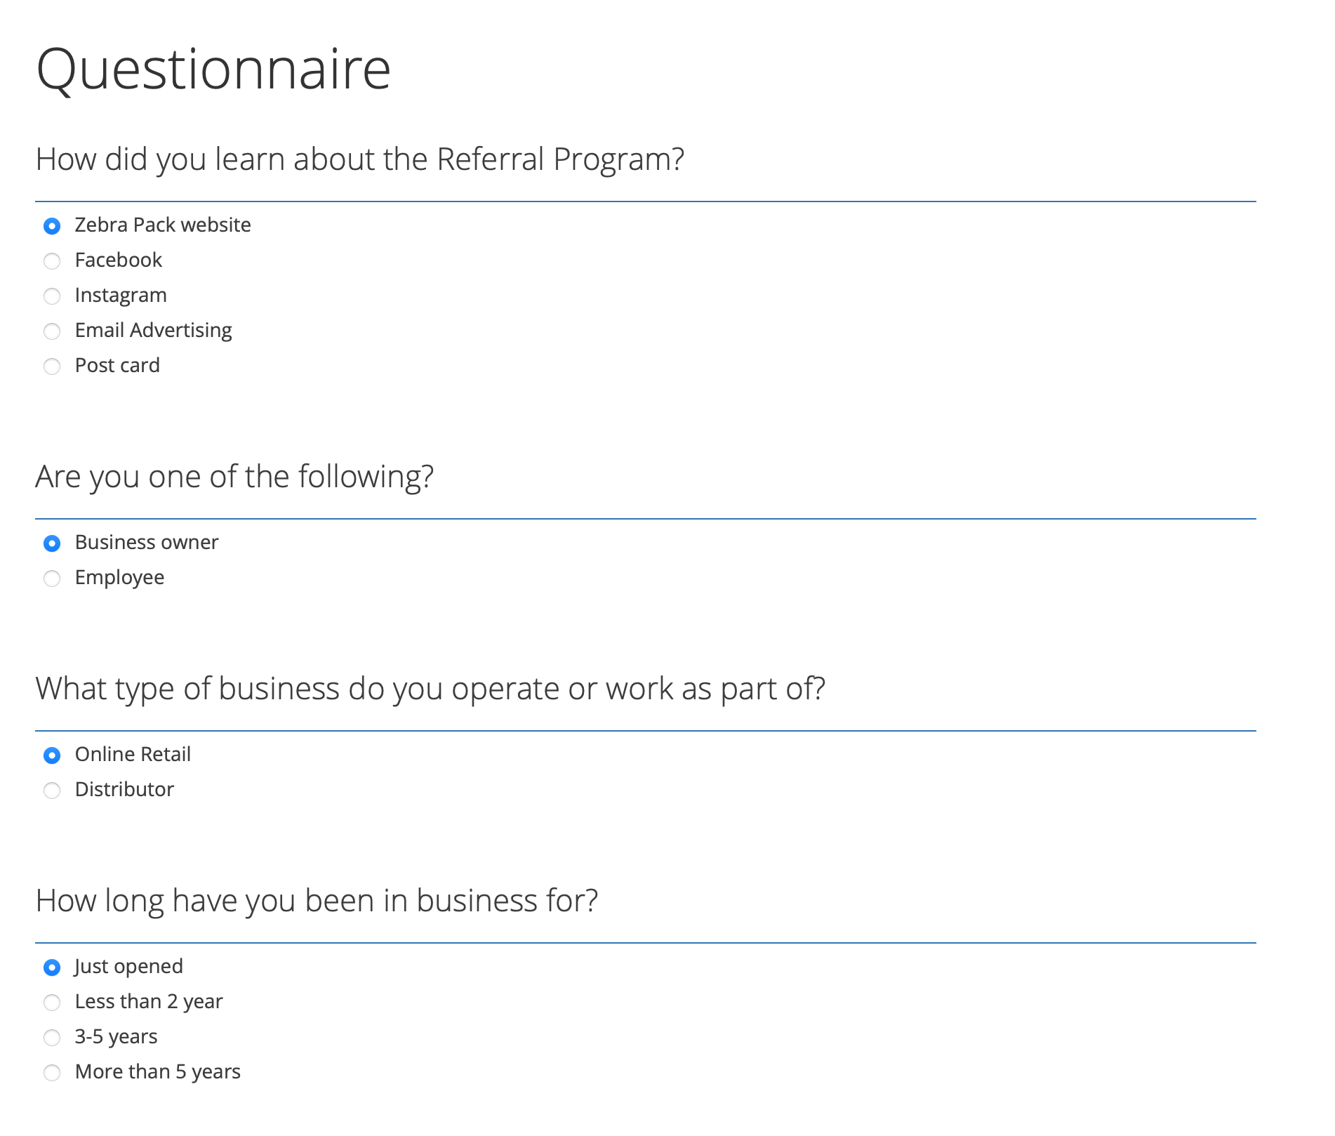This screenshot has height=1136, width=1335.
Task: Select the Post card option
Action: point(52,366)
